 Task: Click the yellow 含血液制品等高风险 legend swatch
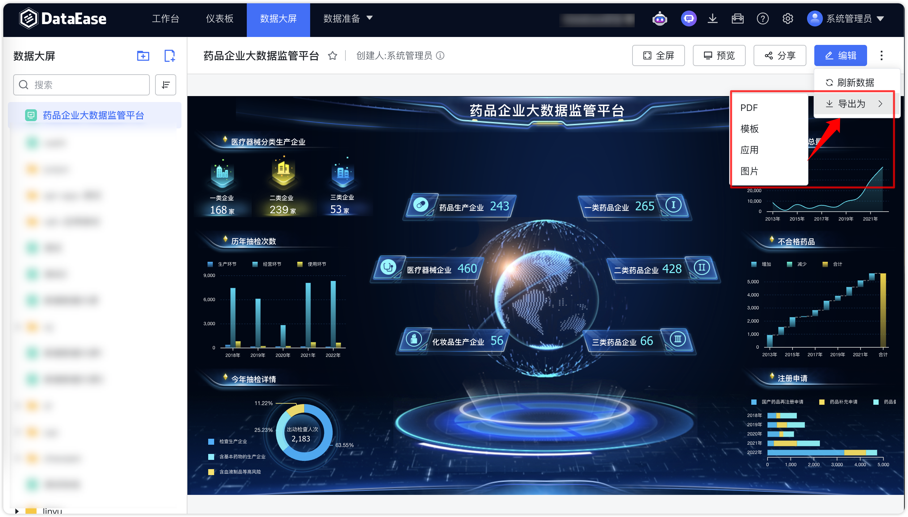coord(211,472)
